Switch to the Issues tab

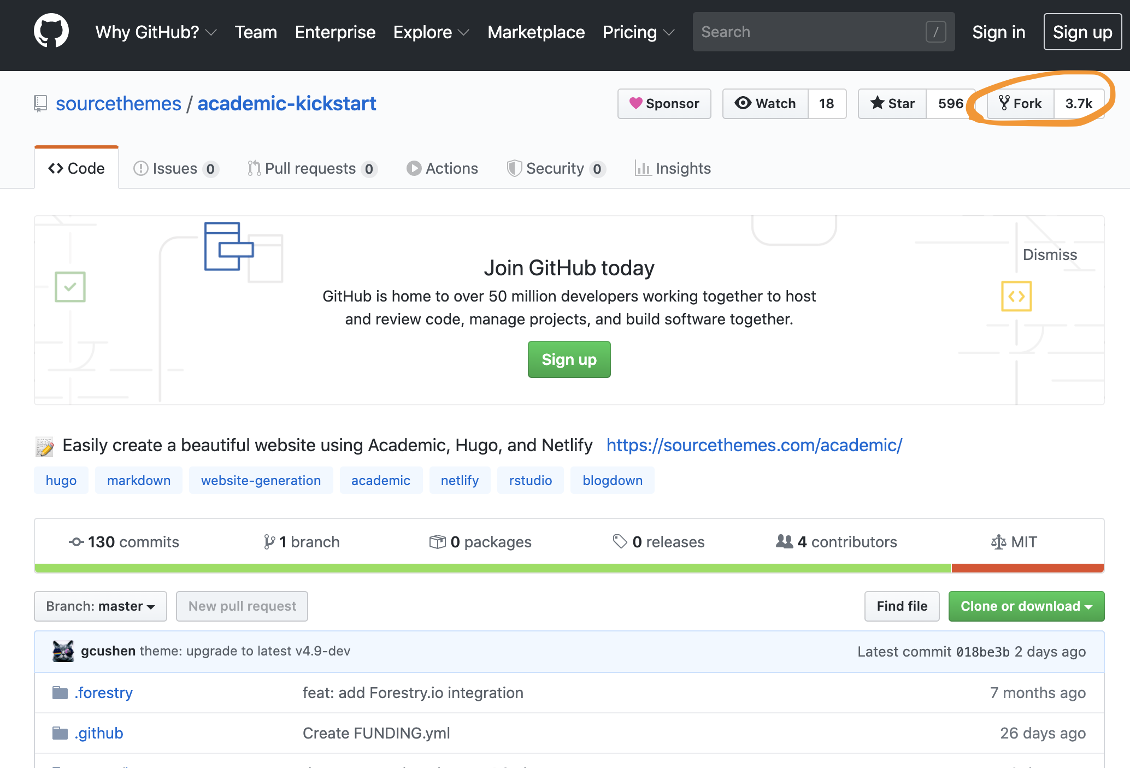click(x=176, y=168)
